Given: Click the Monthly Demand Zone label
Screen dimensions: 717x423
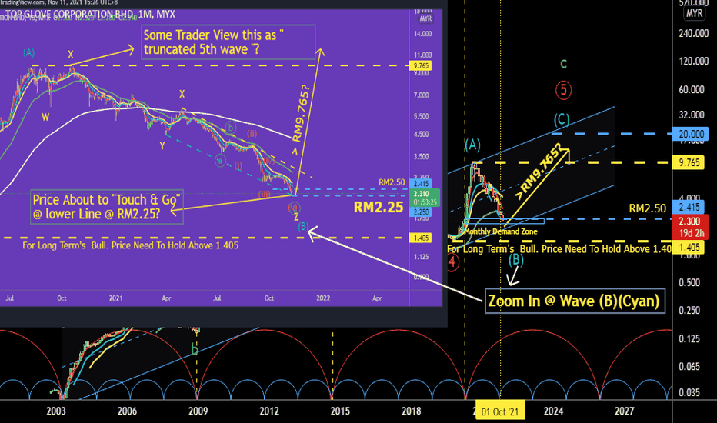Looking at the screenshot, I should [501, 231].
